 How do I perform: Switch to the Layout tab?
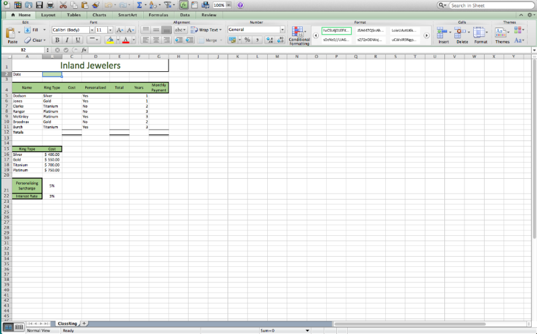click(48, 15)
